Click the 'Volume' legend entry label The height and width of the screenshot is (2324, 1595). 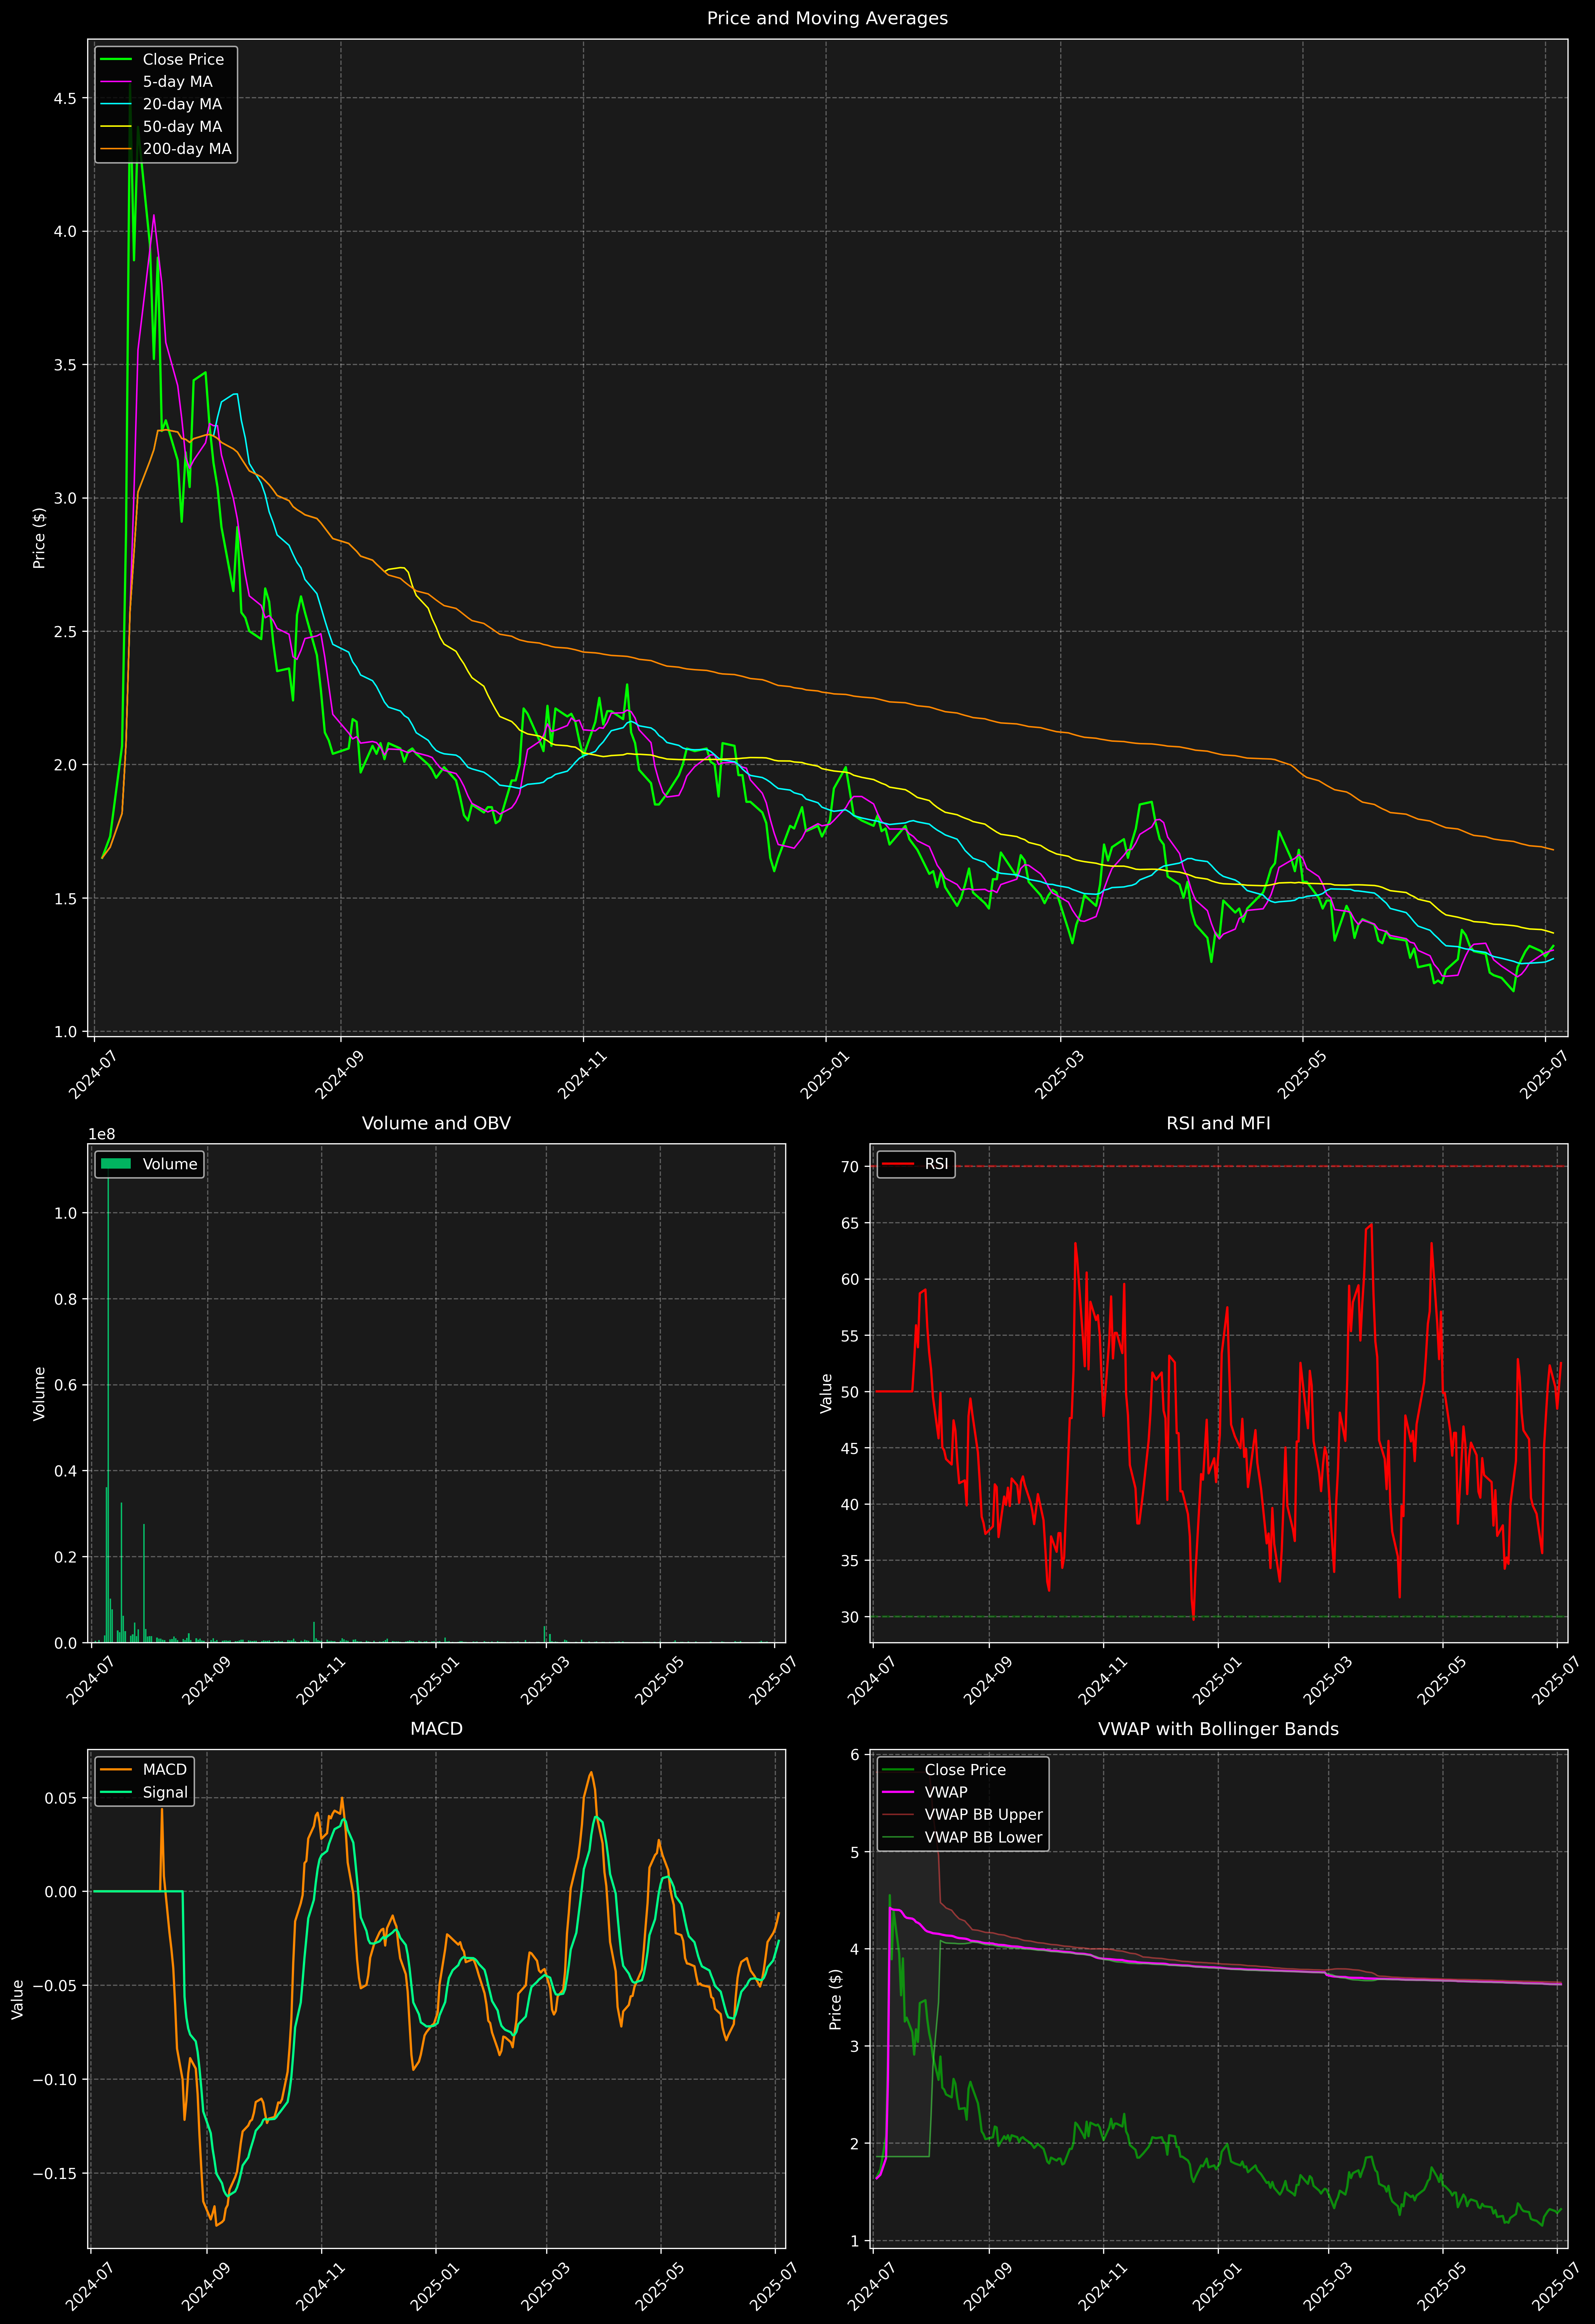pyautogui.click(x=170, y=1164)
